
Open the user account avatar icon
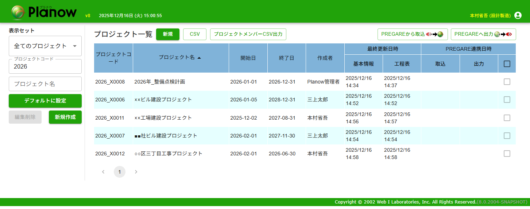pos(518,15)
